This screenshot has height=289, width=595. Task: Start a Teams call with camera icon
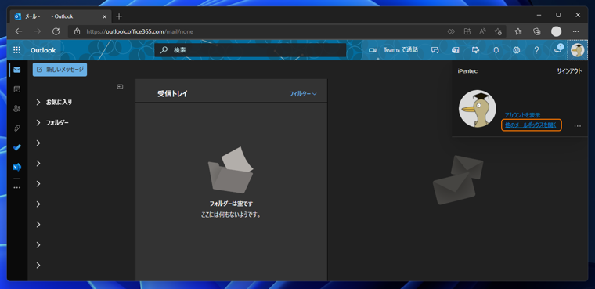(372, 50)
